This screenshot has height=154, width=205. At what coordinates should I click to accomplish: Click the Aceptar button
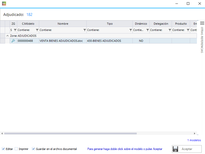pyautogui.click(x=187, y=149)
